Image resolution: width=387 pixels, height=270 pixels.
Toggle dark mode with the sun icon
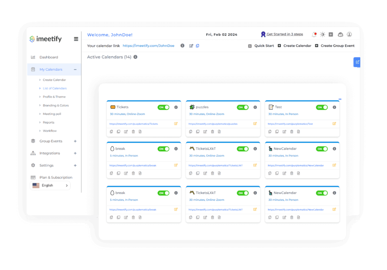pyautogui.click(x=323, y=34)
